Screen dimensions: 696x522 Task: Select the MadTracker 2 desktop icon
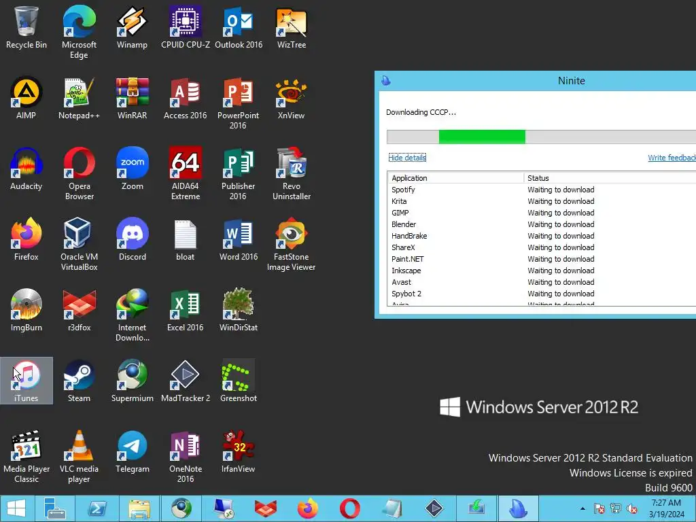[x=185, y=381]
